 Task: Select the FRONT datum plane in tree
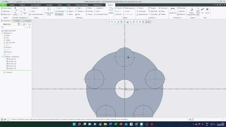coord(7,40)
